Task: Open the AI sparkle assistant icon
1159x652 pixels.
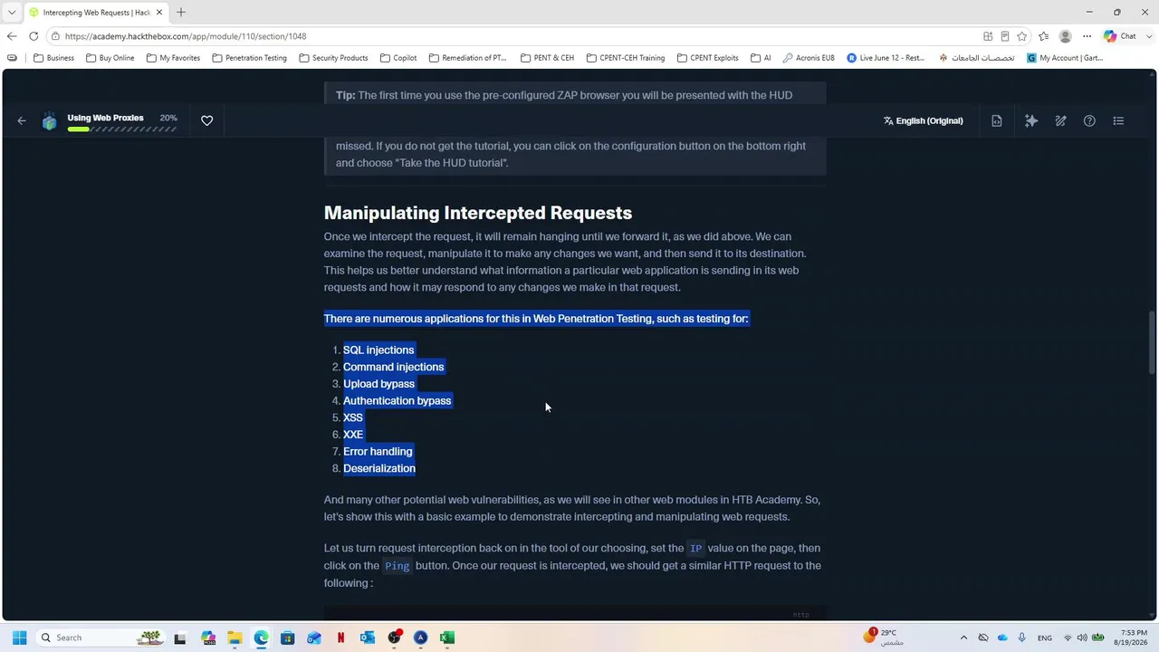Action: (x=1031, y=120)
